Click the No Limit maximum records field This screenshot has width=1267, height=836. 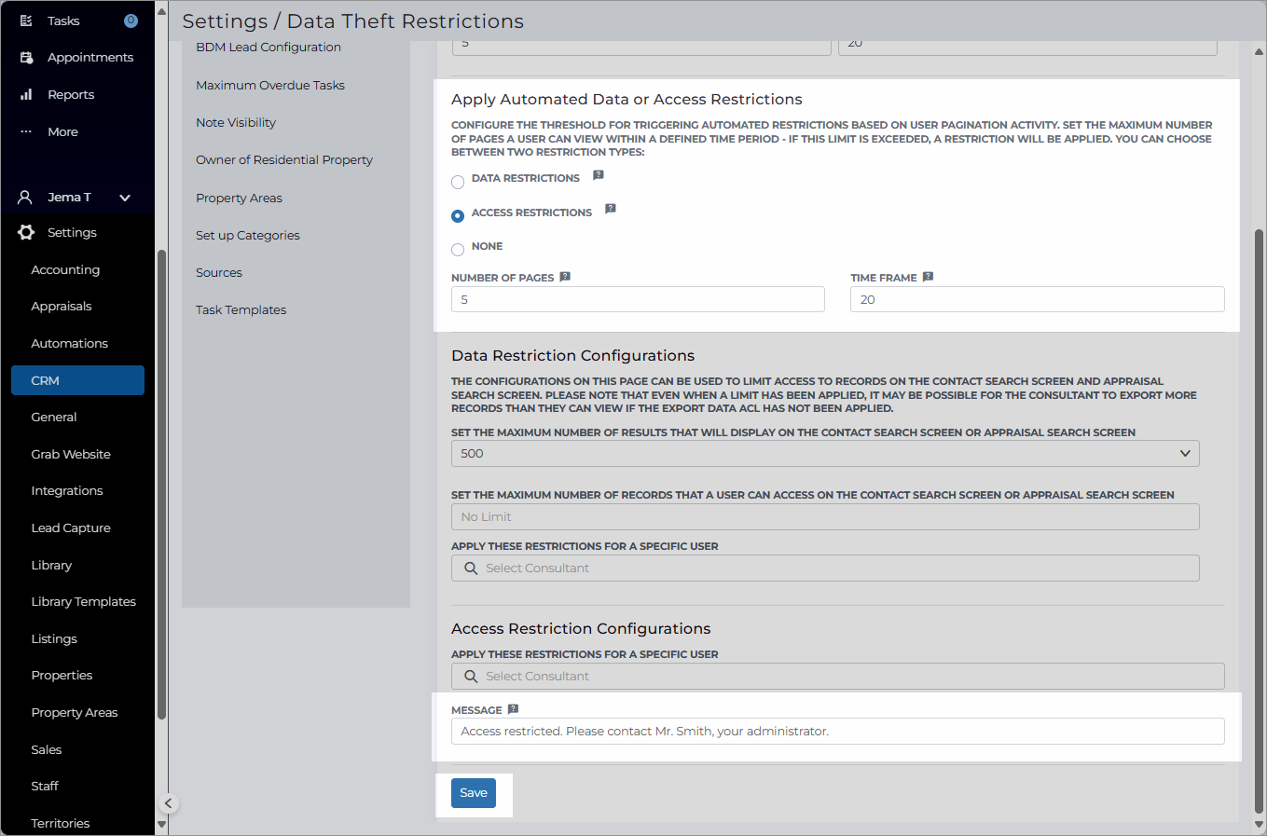click(x=825, y=517)
